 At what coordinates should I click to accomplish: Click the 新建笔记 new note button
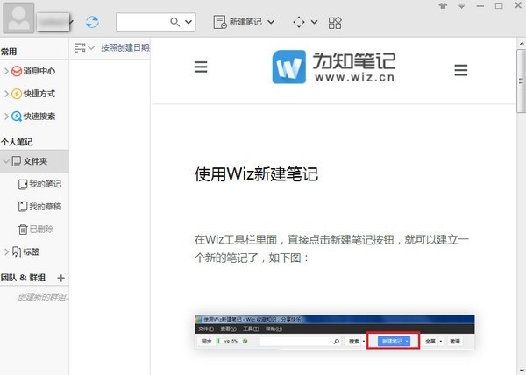tap(238, 22)
